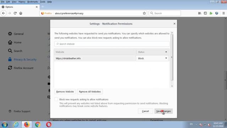
Task: Cancel the notification permissions dialog
Action: (x=145, y=111)
